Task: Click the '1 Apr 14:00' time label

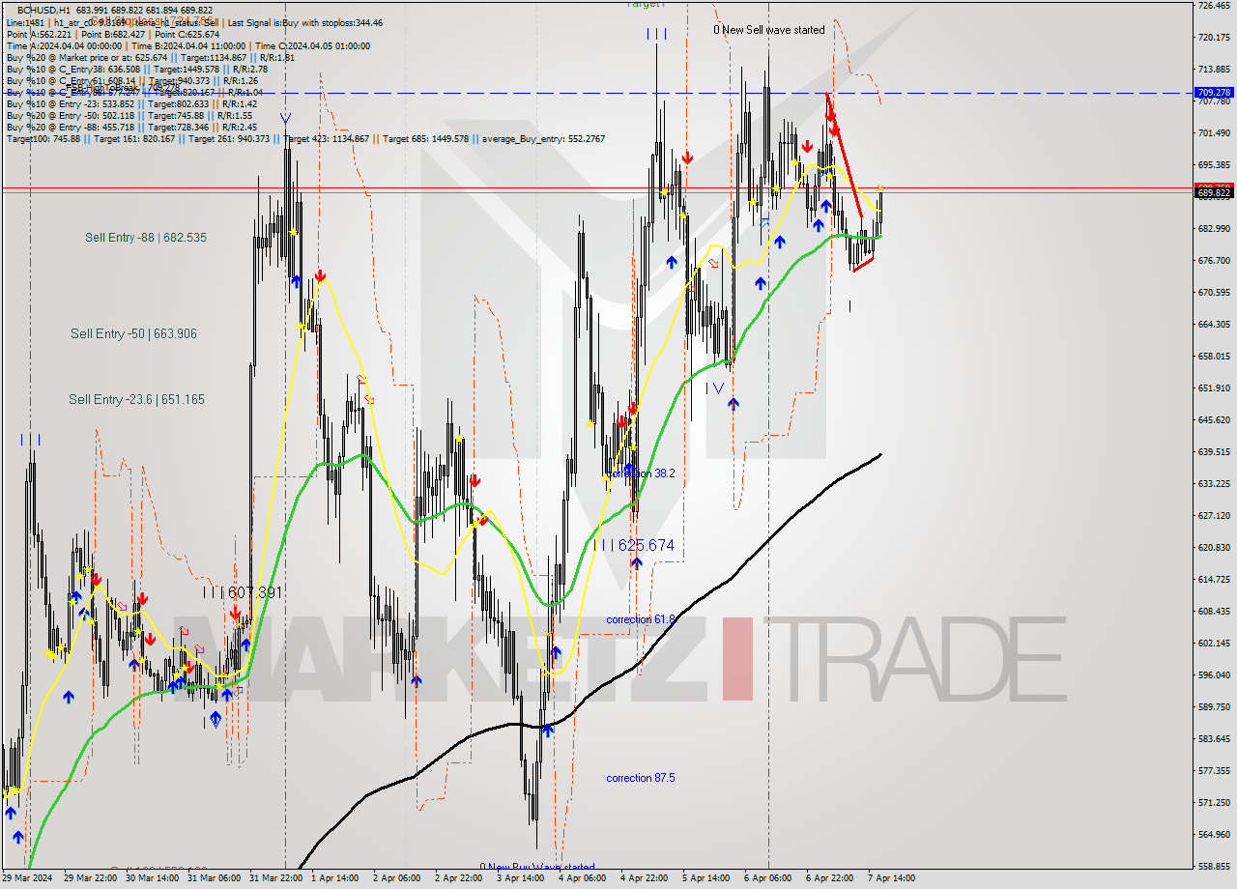Action: [334, 878]
